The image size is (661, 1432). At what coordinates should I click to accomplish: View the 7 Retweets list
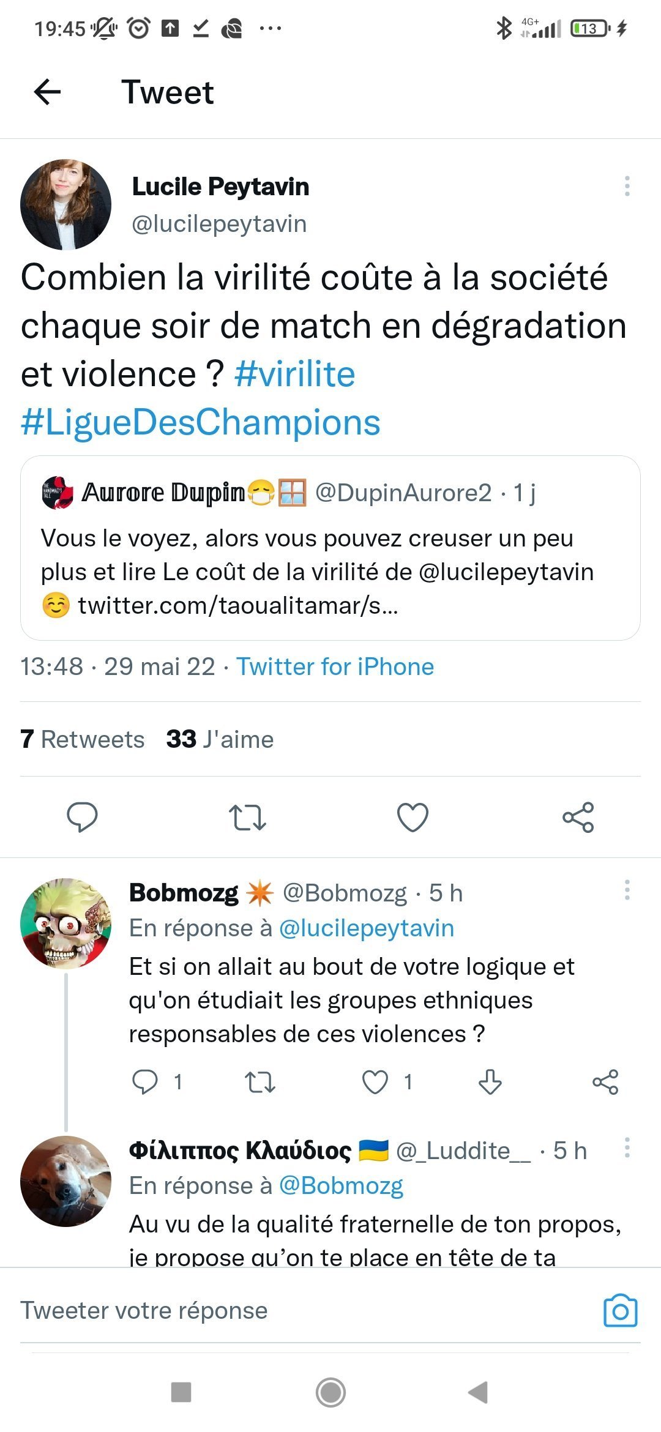point(83,739)
